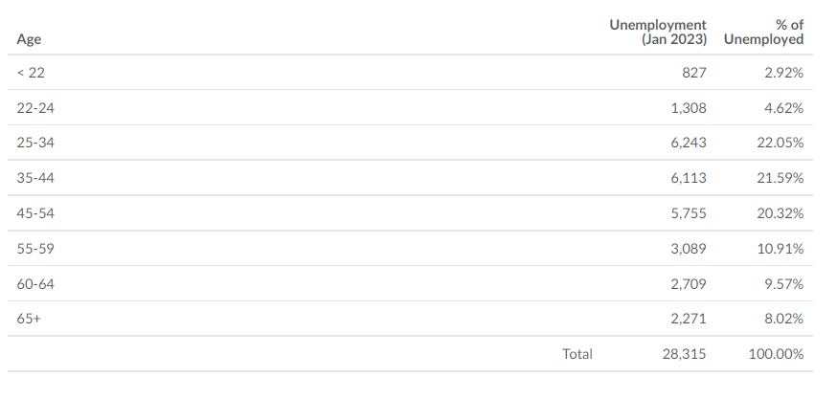Click the 21.59% percentage cell
The image size is (837, 399).
click(x=780, y=178)
